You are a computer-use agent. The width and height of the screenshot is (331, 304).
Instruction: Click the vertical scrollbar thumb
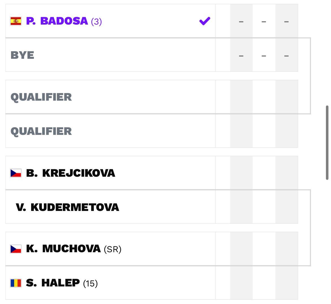coord(327,143)
